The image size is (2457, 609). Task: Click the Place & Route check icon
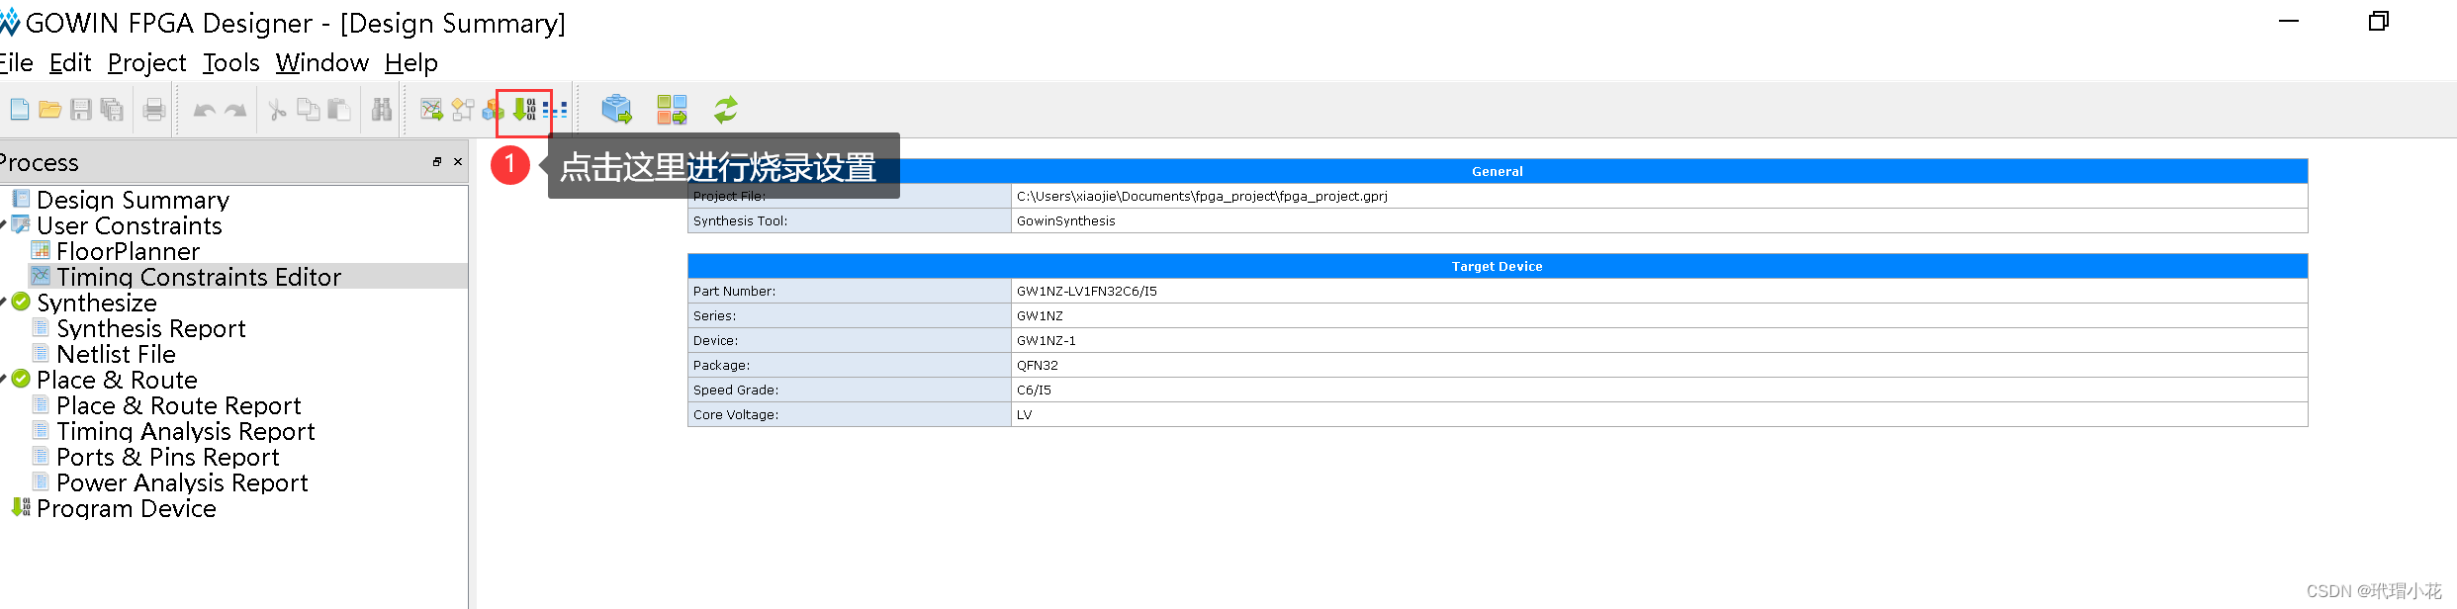21,379
